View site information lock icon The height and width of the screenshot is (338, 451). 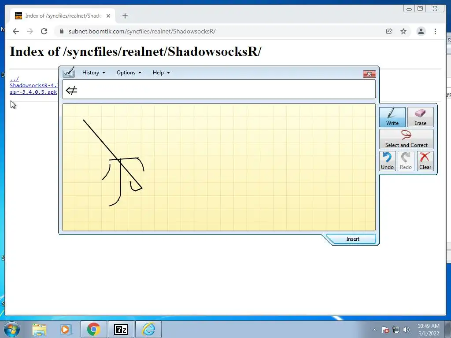(x=61, y=31)
